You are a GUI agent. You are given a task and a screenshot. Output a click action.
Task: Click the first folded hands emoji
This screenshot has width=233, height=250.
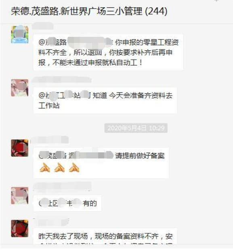click(45, 167)
